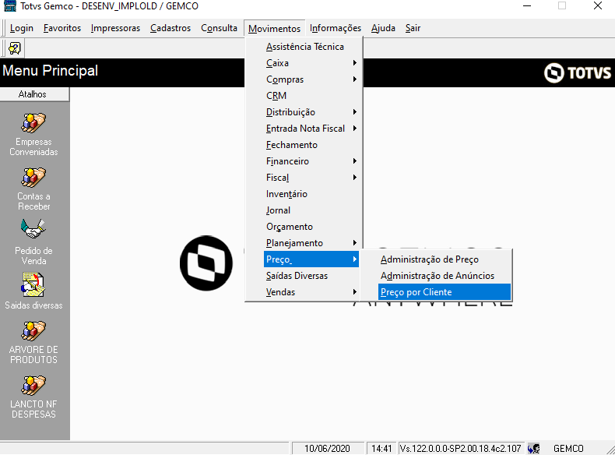Select Saídas Diversas from the menu
This screenshot has height=455, width=615.
[x=311, y=276]
